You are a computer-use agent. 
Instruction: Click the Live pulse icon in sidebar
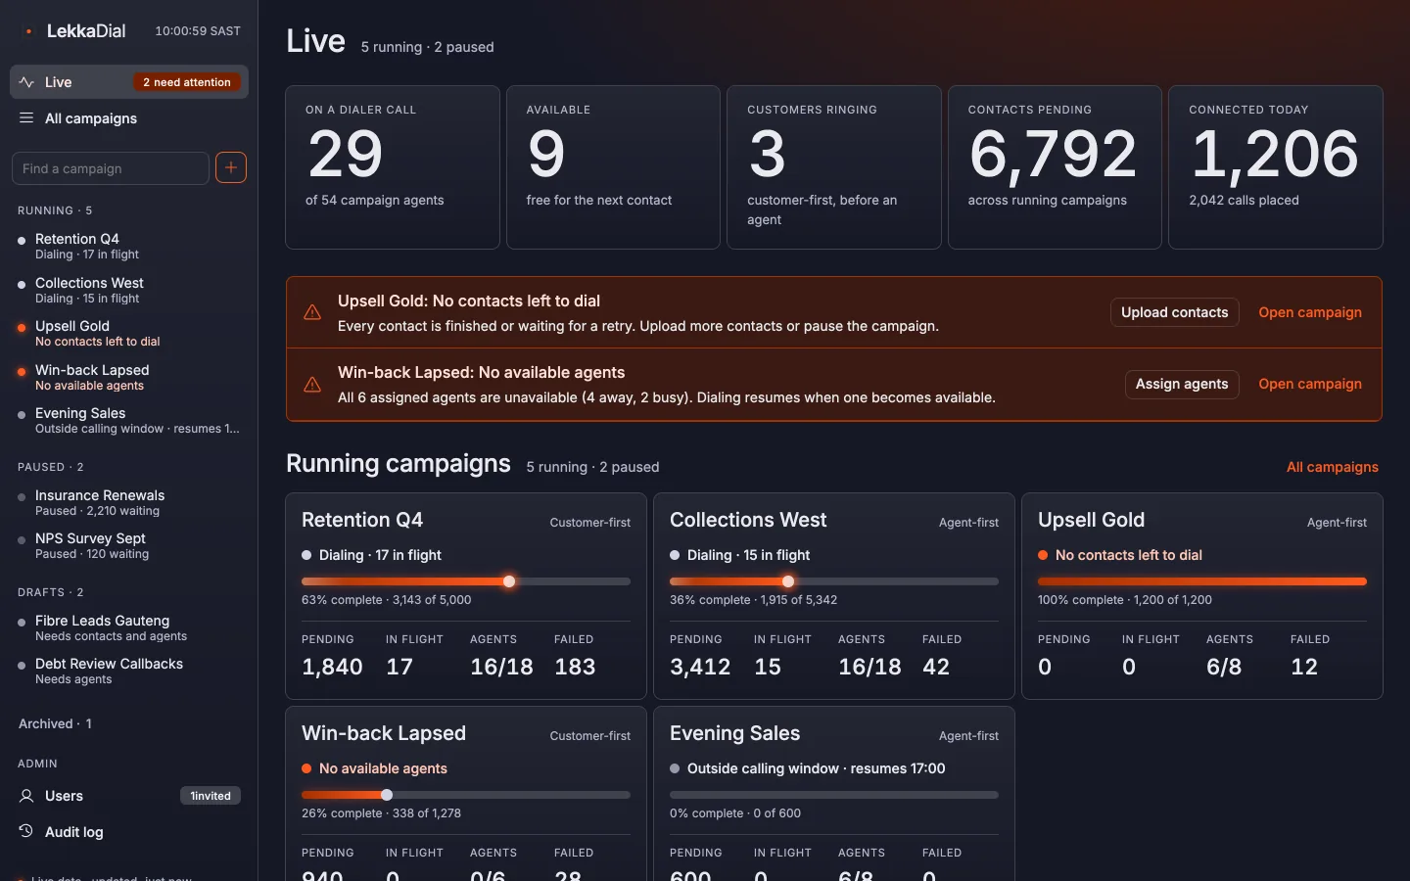coord(26,82)
